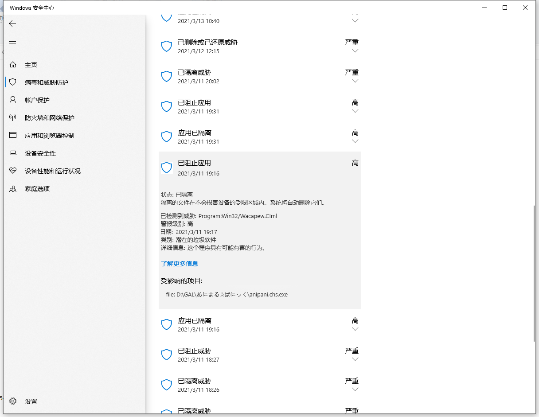Viewport: 539px width, 417px height.
Task: Select 病毒和威胁防护 in the sidebar
Action: [x=46, y=82]
